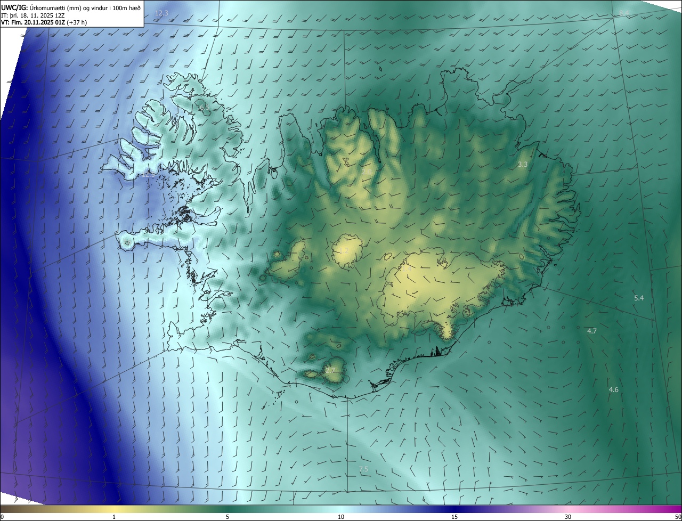Click the 6.5 value label in the Westfjords
The image size is (682, 521).
pos(204,108)
